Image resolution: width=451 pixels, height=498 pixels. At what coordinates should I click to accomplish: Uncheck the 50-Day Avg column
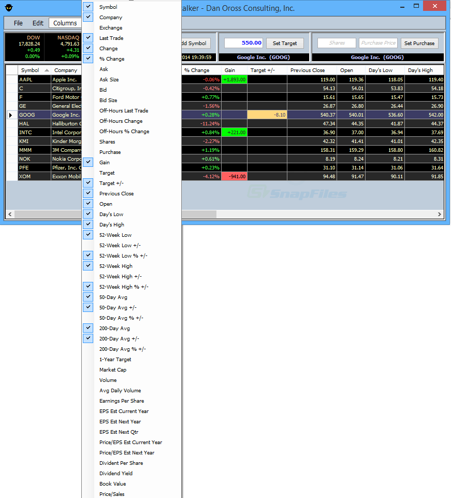point(88,296)
